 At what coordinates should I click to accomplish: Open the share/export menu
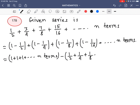tap(26, 6)
